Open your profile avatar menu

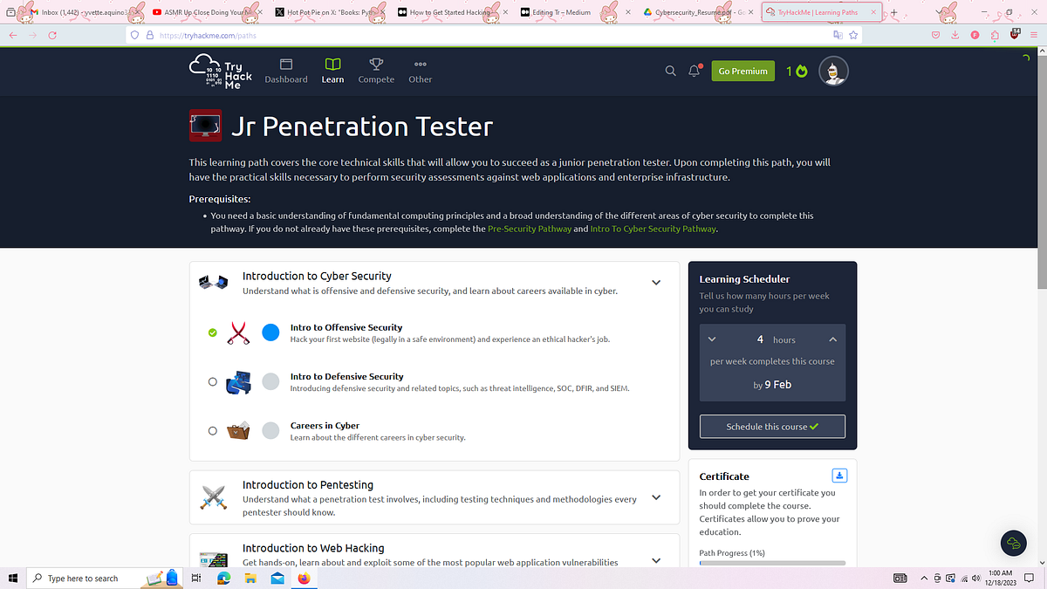coord(833,71)
